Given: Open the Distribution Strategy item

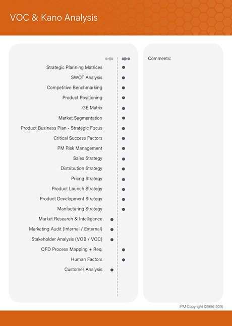Looking at the screenshot, I should [x=81, y=168].
